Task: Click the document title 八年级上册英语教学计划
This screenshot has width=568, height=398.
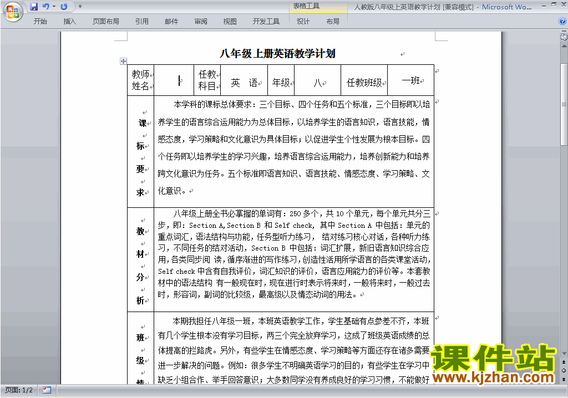Action: 277,54
